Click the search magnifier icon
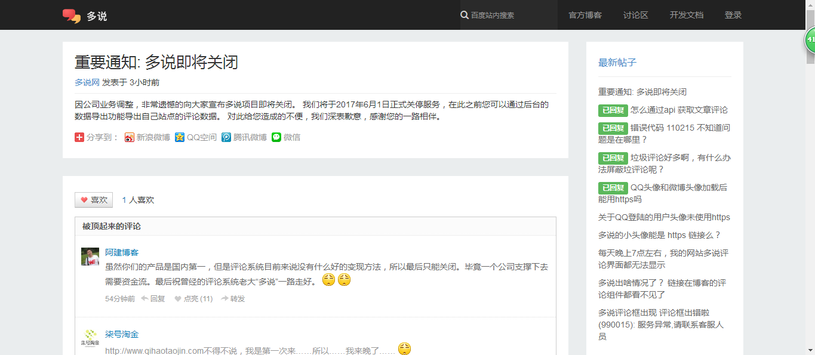The width and height of the screenshot is (815, 355). coord(465,15)
